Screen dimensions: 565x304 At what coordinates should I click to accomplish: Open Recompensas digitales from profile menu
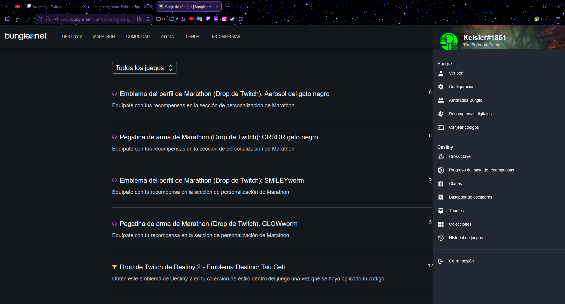point(470,114)
